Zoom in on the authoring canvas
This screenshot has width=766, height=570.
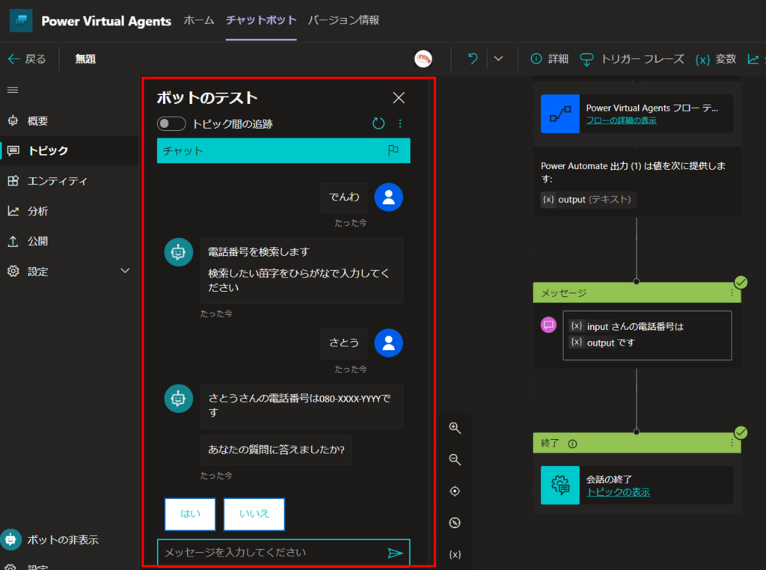(x=455, y=429)
